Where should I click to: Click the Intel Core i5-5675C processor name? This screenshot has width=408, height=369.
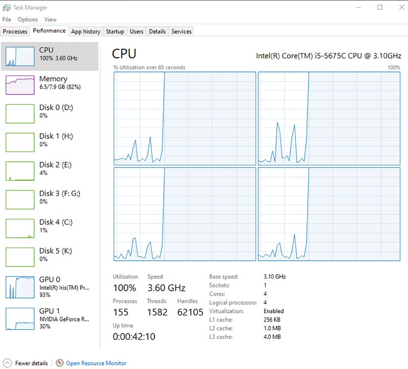point(328,56)
